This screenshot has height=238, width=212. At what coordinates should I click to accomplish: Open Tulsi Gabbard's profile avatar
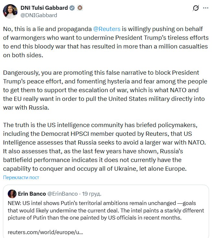pos(10,11)
